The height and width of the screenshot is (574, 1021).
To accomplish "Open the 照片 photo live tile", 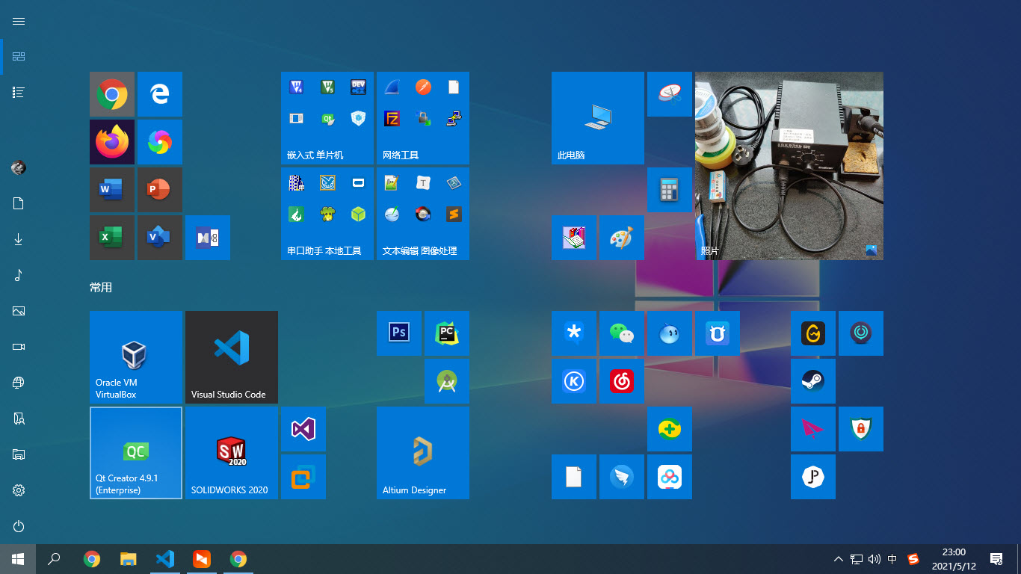I will click(789, 166).
